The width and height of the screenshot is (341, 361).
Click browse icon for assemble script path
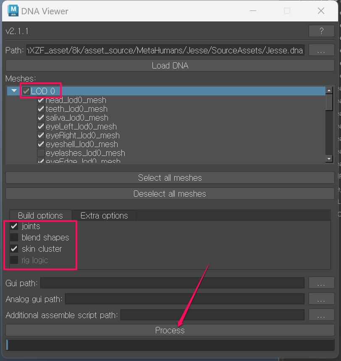(x=321, y=314)
